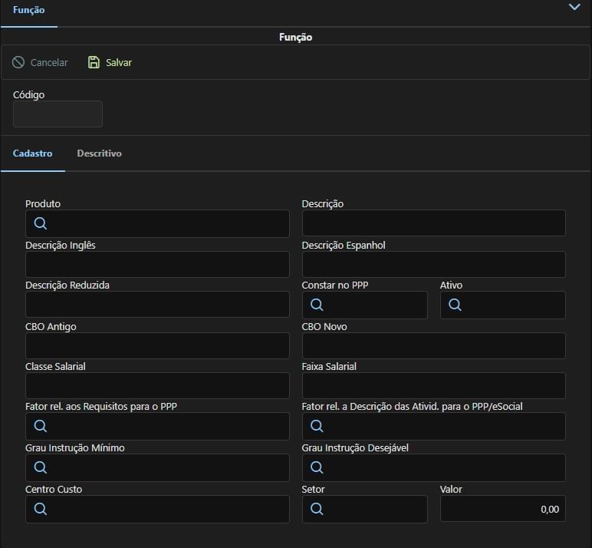Switch to the Descritivo tab
592x548 pixels.
99,154
